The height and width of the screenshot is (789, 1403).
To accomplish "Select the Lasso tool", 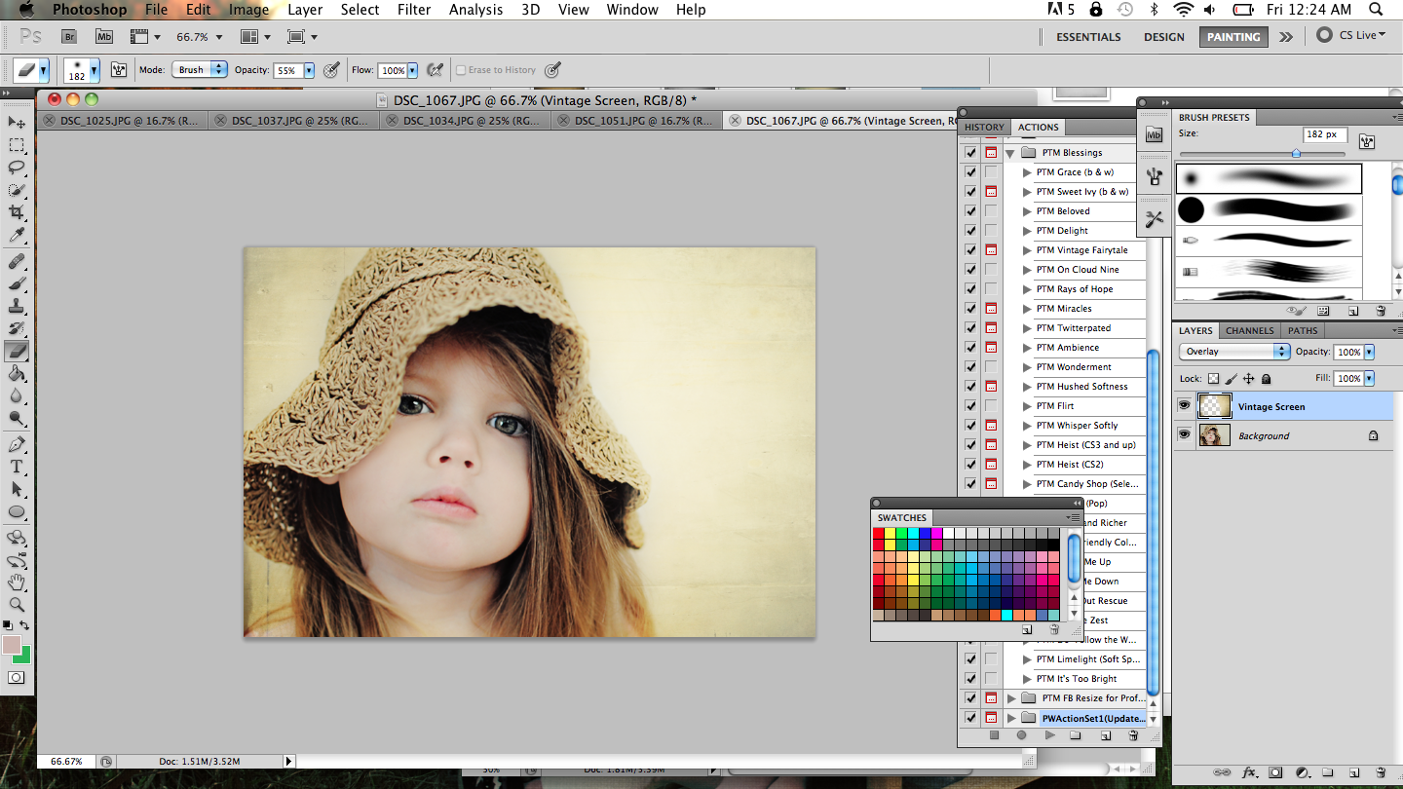I will tap(17, 168).
